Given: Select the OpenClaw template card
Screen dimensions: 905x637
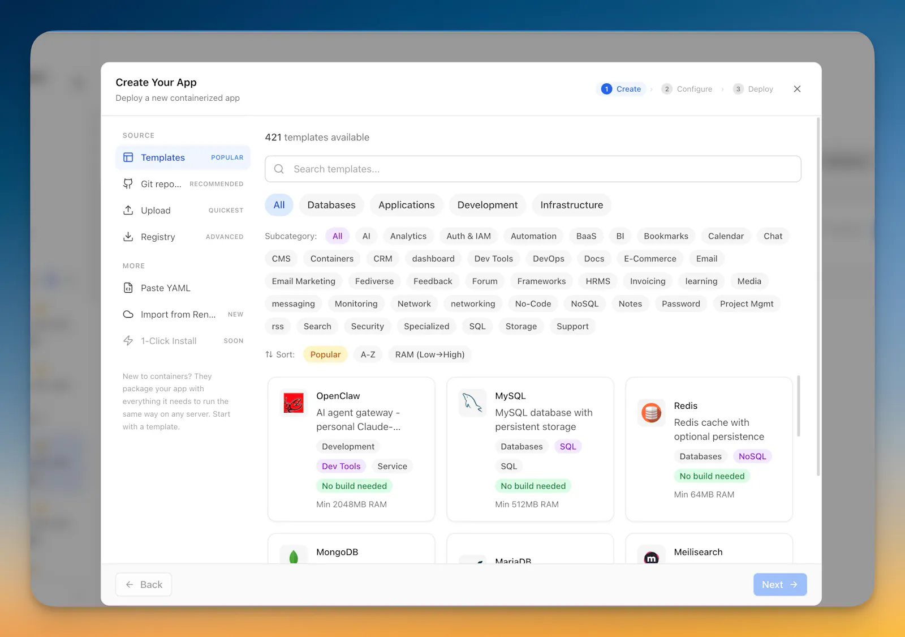Looking at the screenshot, I should pos(351,449).
